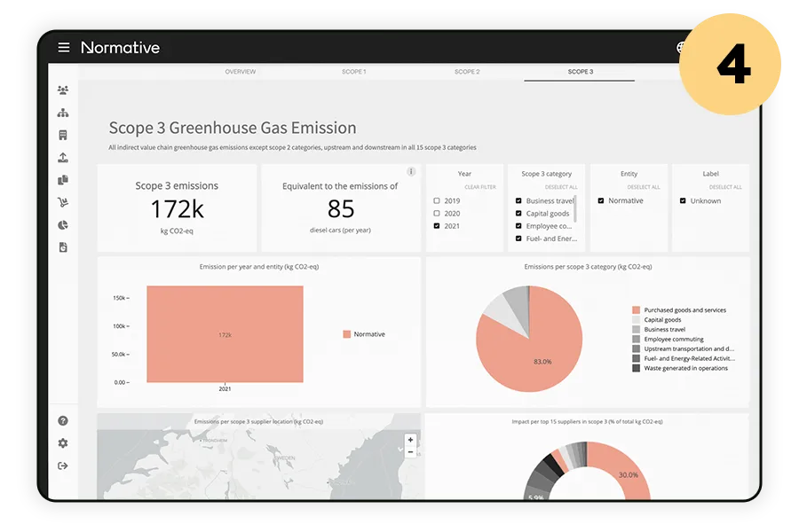799x532 pixels.
Task: Open the building sidebar icon
Action: (x=63, y=135)
